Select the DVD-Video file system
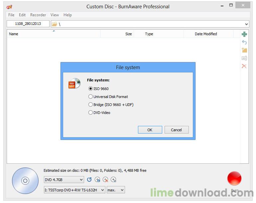The image size is (256, 203). pyautogui.click(x=90, y=113)
